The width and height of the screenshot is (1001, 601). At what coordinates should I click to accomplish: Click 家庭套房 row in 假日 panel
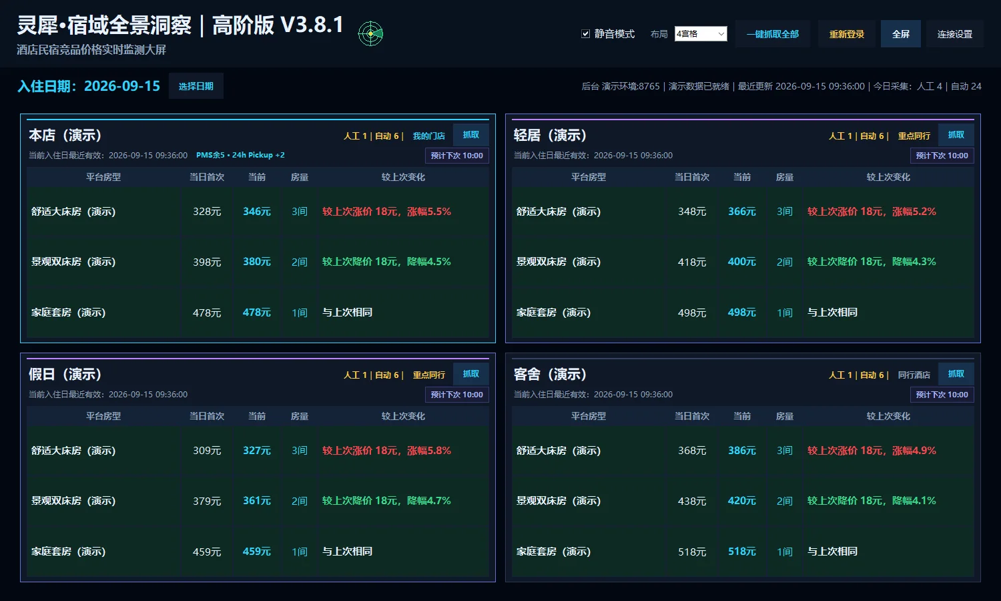pyautogui.click(x=258, y=552)
